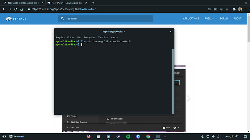Image resolution: width=250 pixels, height=140 pixels.
Task: Select the RetroArch—Linux Apps tab
Action: click(67, 3)
